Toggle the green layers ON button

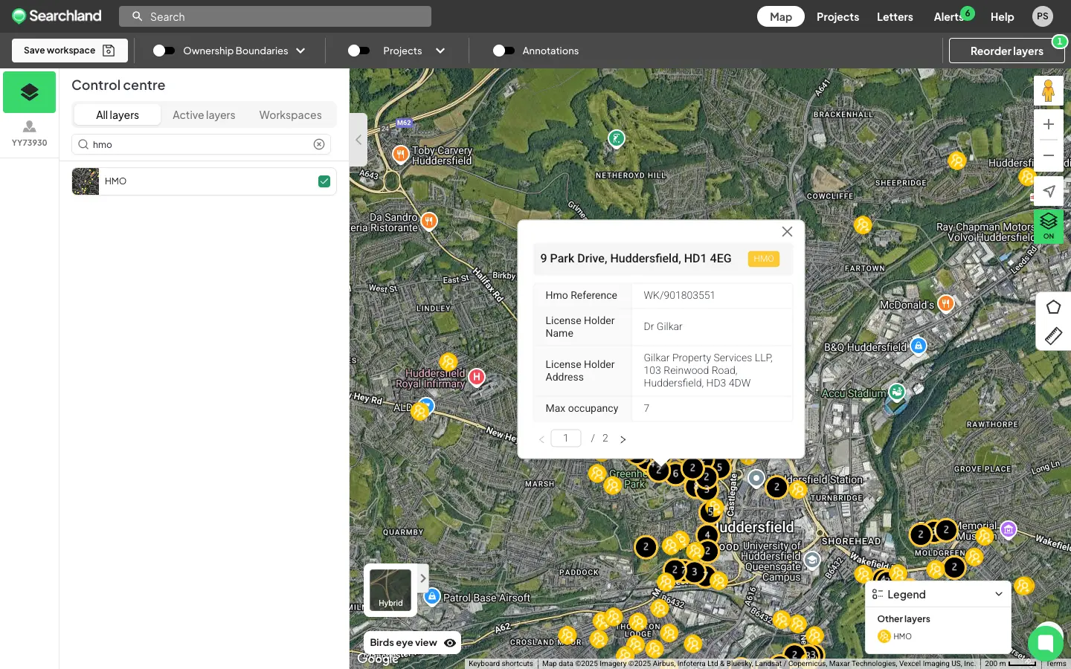pyautogui.click(x=1049, y=225)
